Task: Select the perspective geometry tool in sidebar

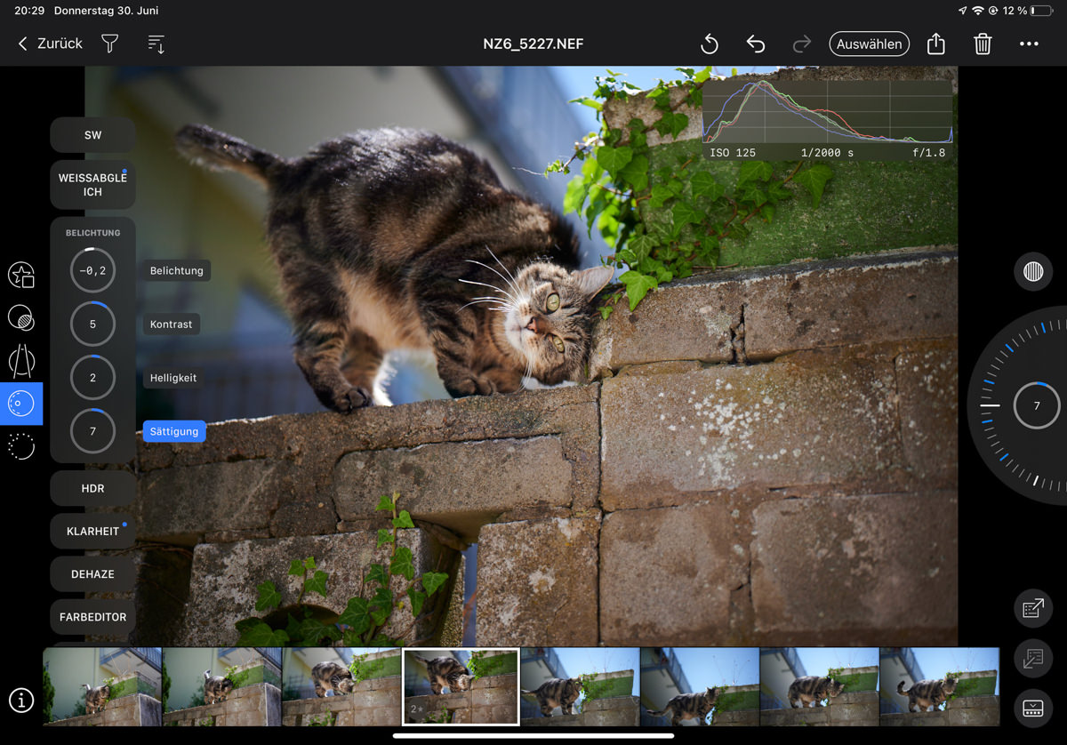Action: [21, 361]
